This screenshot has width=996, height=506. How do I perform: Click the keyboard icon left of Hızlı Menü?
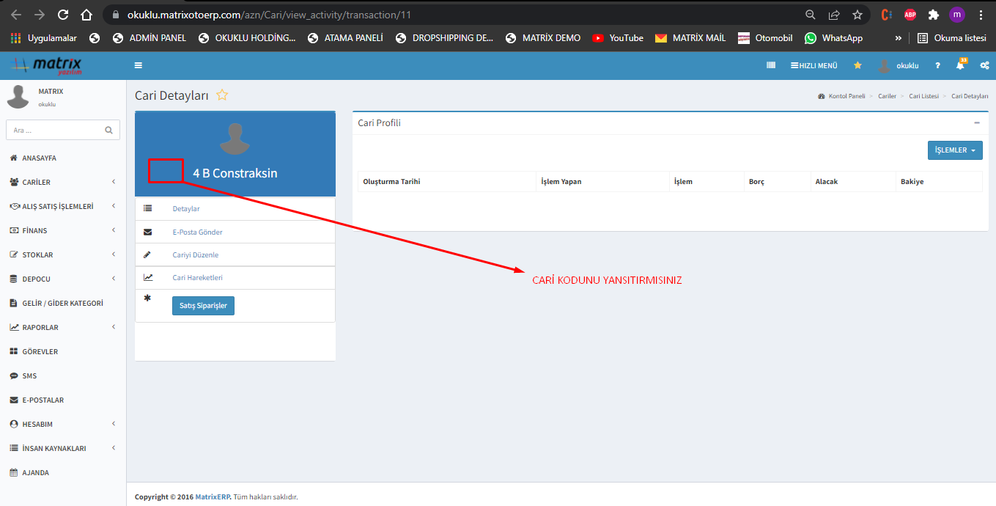(x=771, y=65)
